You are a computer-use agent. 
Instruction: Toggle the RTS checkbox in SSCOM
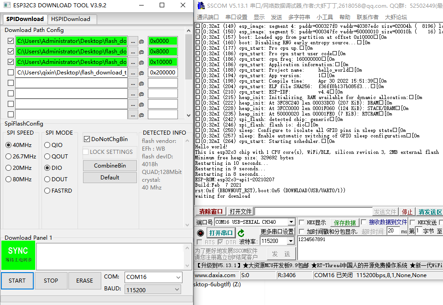(x=199, y=242)
